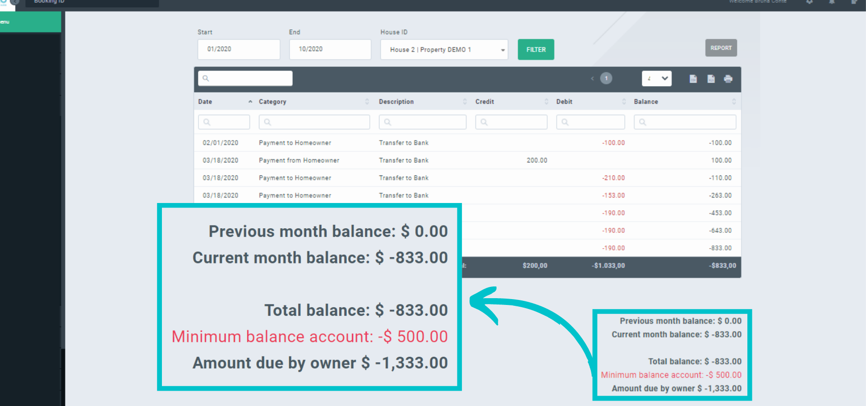Image resolution: width=866 pixels, height=406 pixels.
Task: Export the table as XLS file
Action: 711,79
